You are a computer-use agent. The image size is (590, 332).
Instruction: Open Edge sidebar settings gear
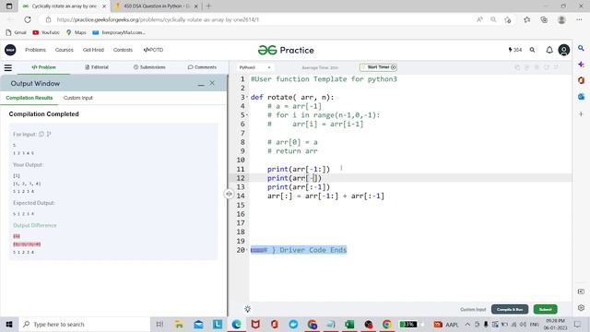tap(581, 307)
